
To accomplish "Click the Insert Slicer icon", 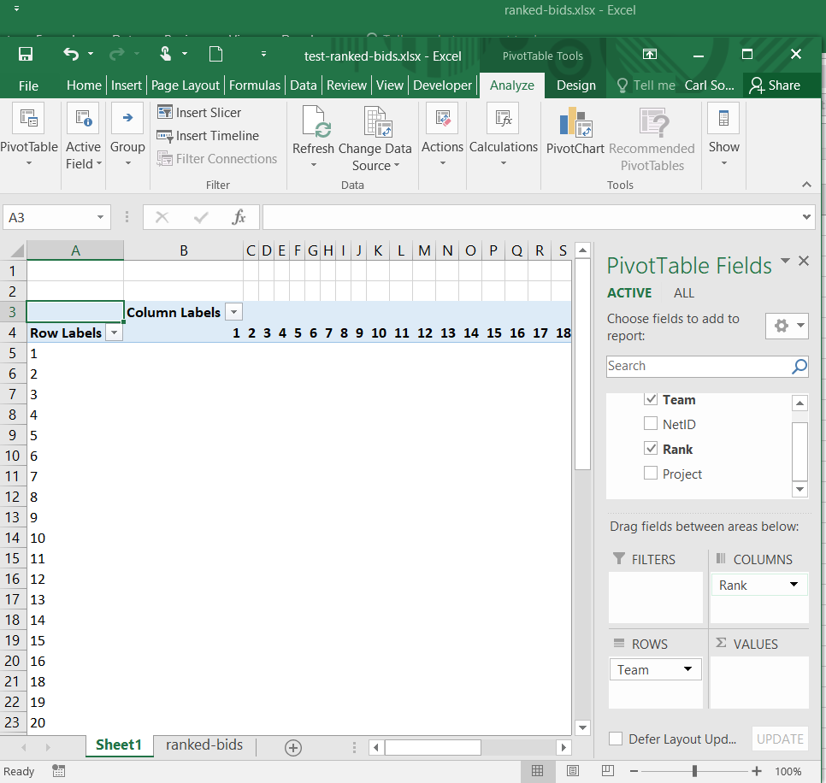I will coord(165,112).
